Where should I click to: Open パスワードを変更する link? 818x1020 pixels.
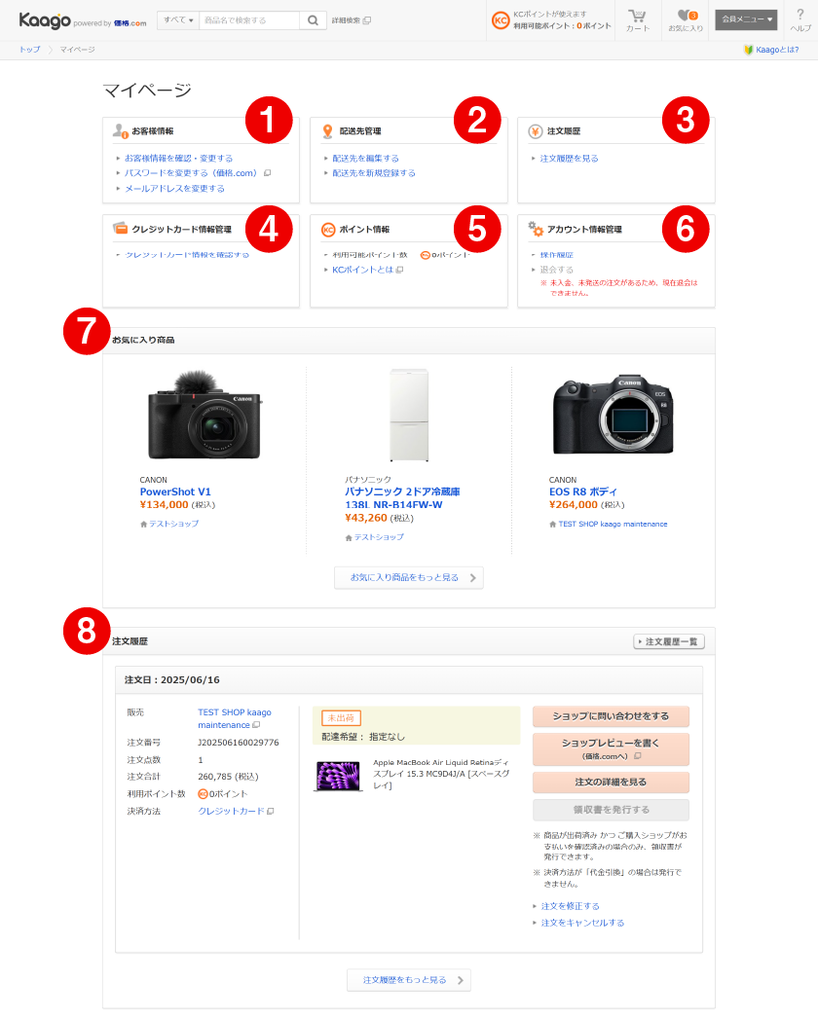[191, 173]
